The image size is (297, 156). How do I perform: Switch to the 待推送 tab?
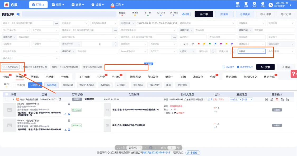coord(35,77)
